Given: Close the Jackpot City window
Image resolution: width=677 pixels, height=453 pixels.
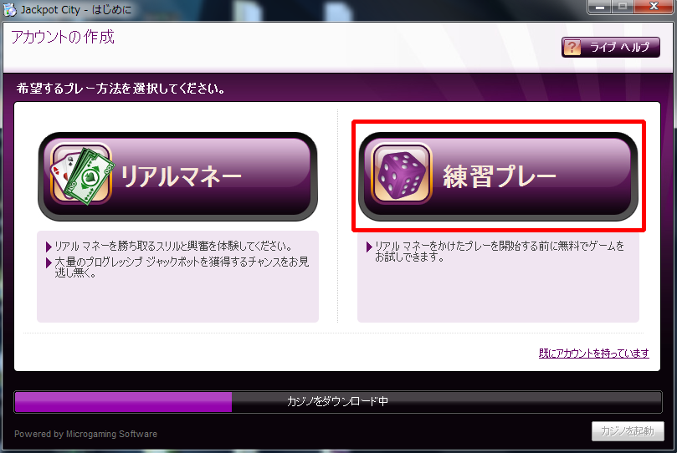Looking at the screenshot, I should (x=654, y=7).
